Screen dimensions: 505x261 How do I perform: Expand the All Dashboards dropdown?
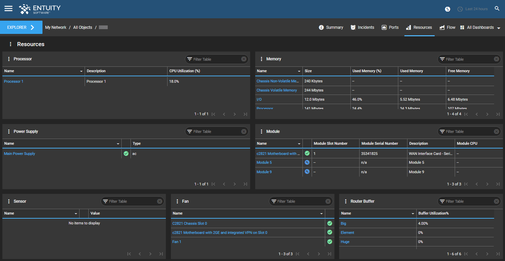point(499,28)
